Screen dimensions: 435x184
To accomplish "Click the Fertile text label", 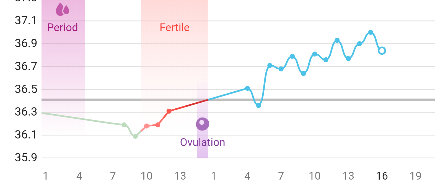I will 175,28.
